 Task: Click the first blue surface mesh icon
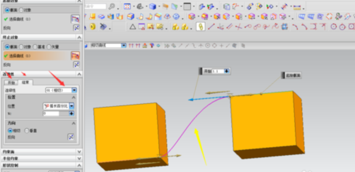click(x=301, y=16)
